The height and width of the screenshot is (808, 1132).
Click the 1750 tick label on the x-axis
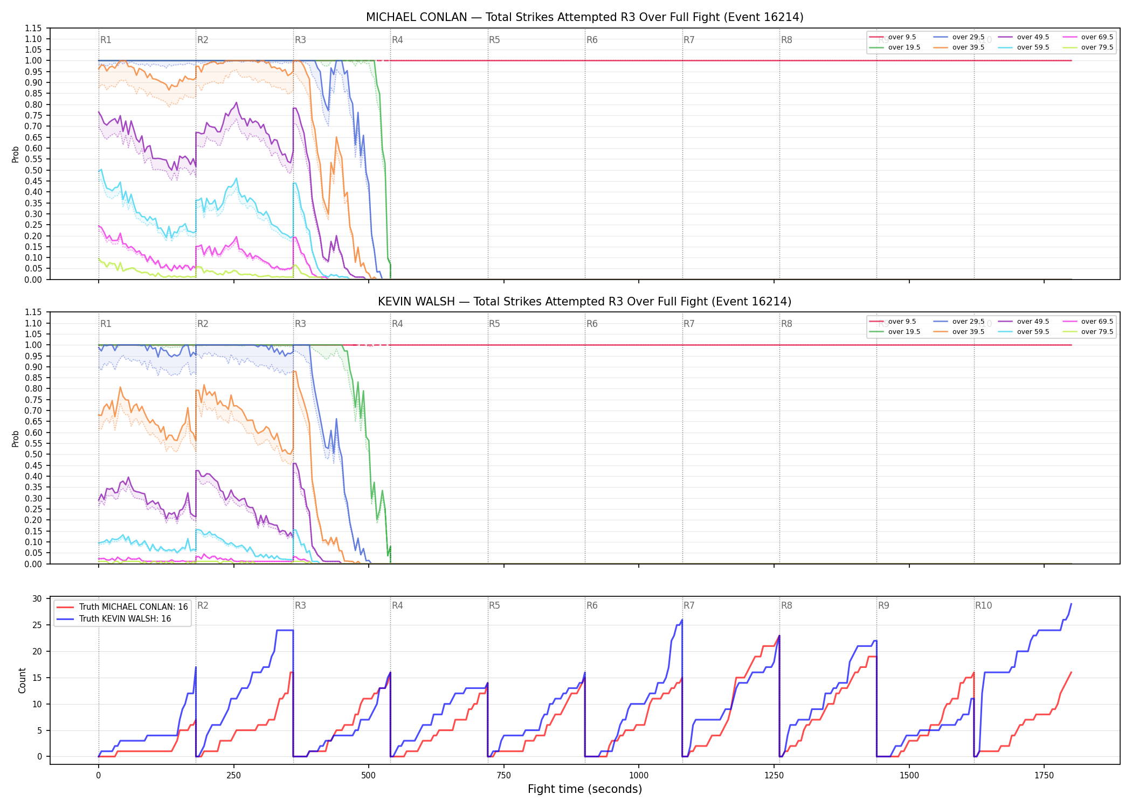coord(1044,776)
